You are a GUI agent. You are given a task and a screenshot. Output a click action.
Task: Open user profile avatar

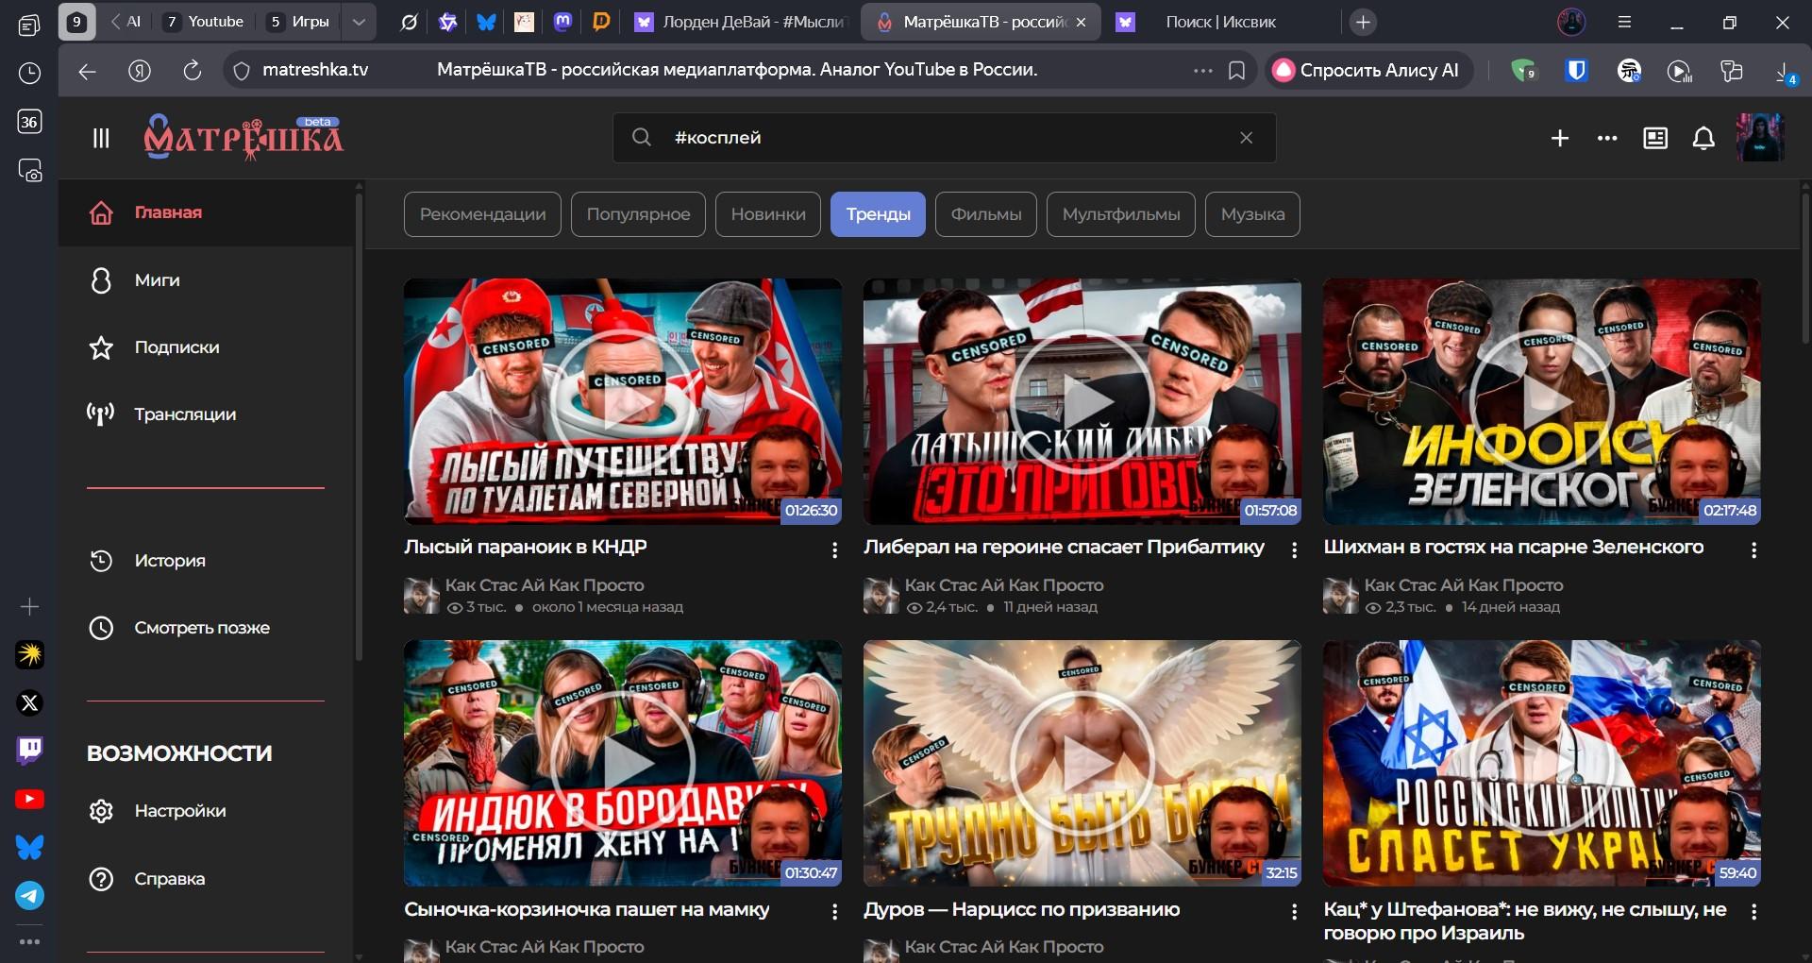(x=1760, y=138)
